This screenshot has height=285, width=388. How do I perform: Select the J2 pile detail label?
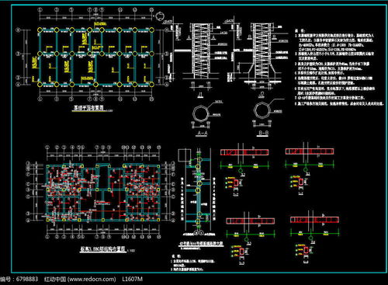coord(262,95)
